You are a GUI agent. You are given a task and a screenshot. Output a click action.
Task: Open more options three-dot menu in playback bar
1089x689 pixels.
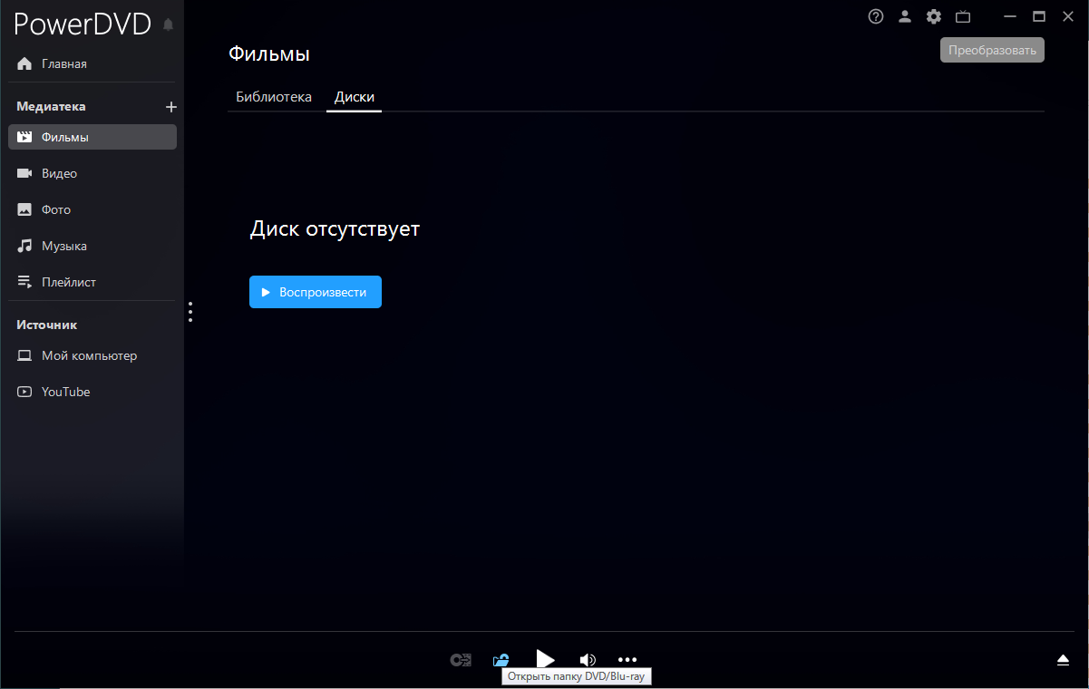627,660
